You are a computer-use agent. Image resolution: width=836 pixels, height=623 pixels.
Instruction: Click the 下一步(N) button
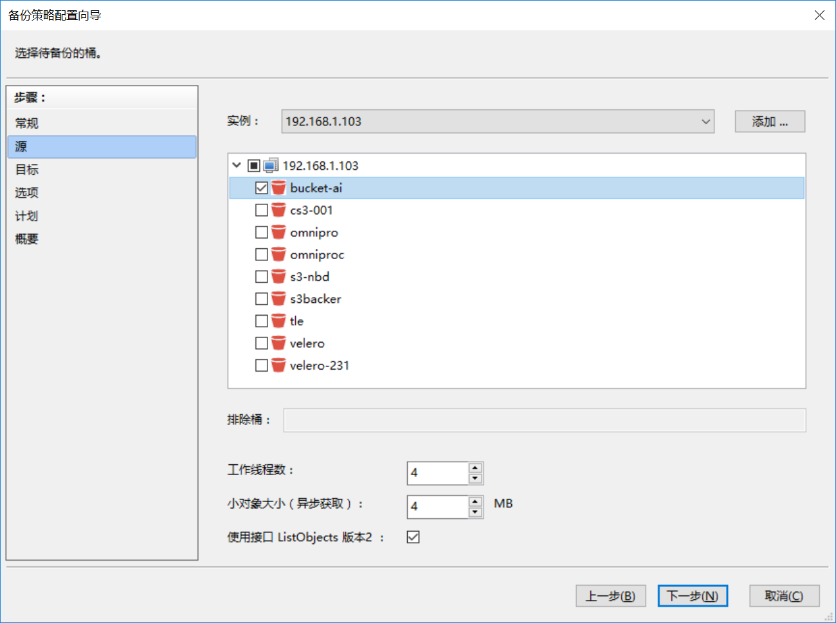coord(692,596)
